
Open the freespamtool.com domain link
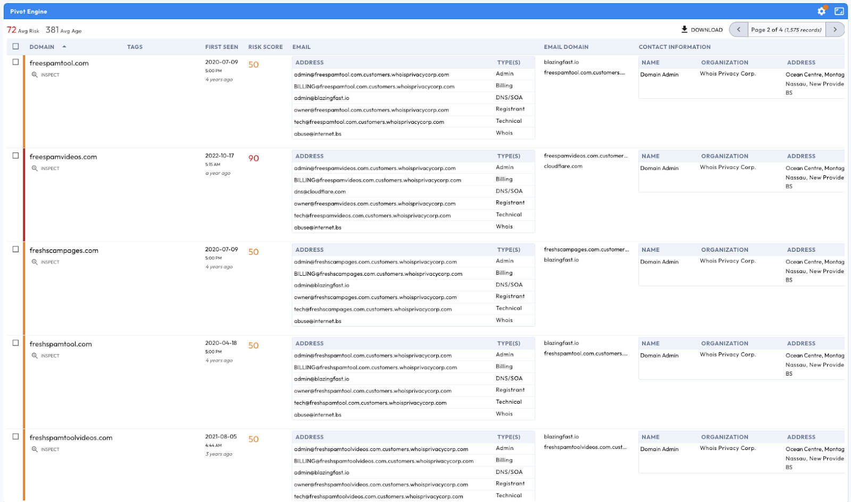click(x=59, y=63)
